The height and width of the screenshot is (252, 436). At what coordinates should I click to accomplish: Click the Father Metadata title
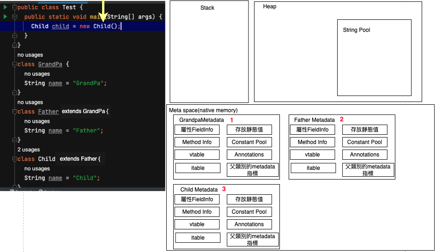(315, 120)
